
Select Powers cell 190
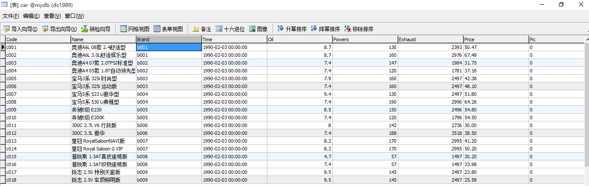pos(365,102)
